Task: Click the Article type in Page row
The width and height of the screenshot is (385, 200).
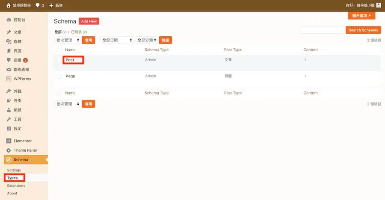Action: (151, 76)
